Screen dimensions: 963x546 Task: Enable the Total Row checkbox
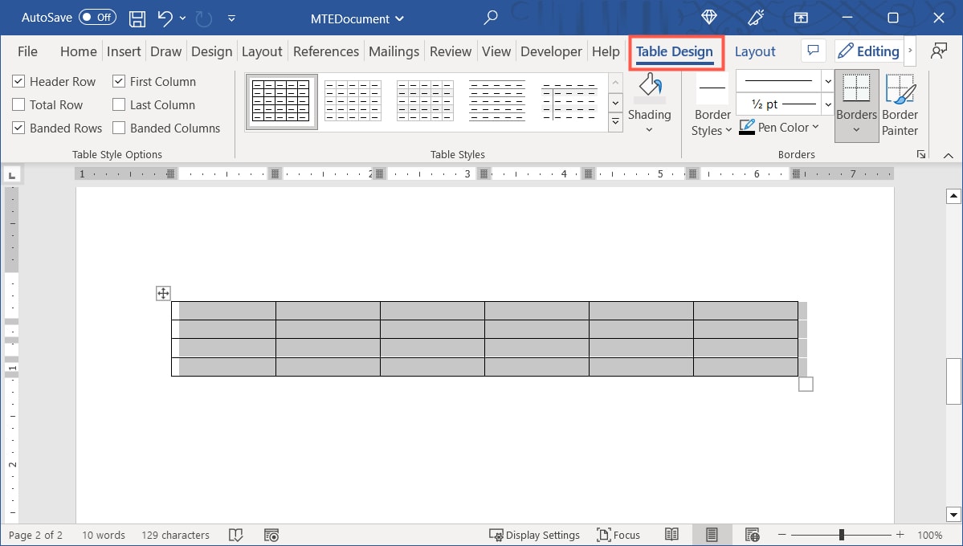click(x=18, y=104)
